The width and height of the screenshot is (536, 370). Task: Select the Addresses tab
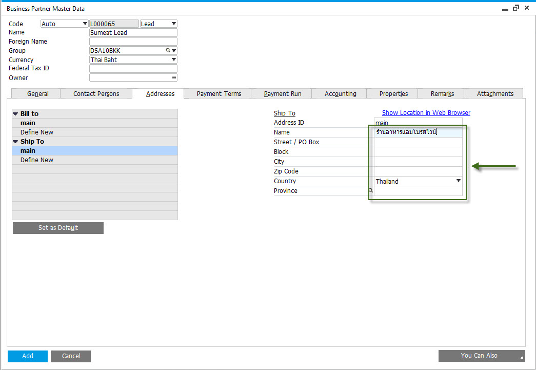[x=158, y=93]
